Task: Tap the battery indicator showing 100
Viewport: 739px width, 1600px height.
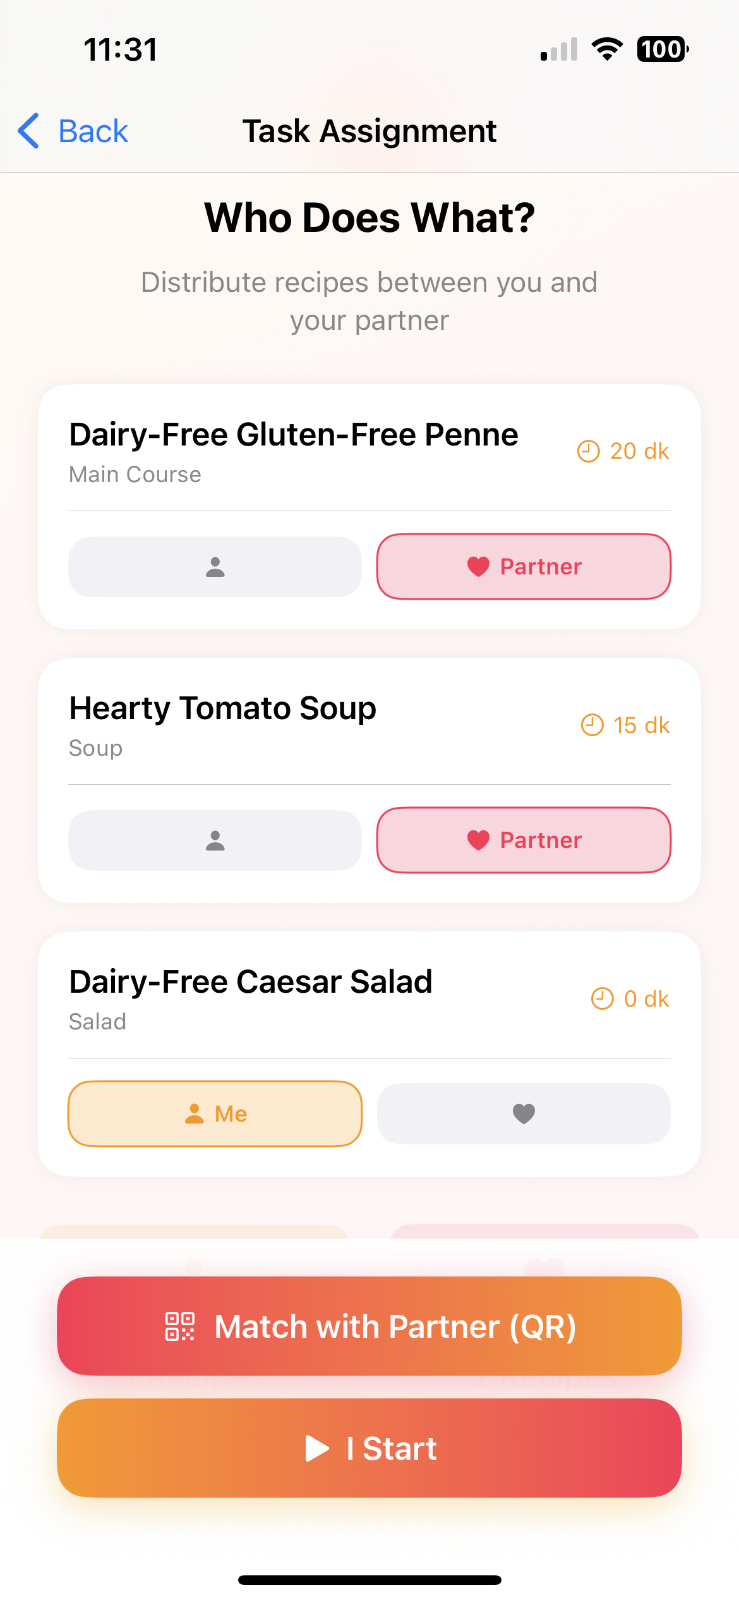Action: (x=662, y=49)
